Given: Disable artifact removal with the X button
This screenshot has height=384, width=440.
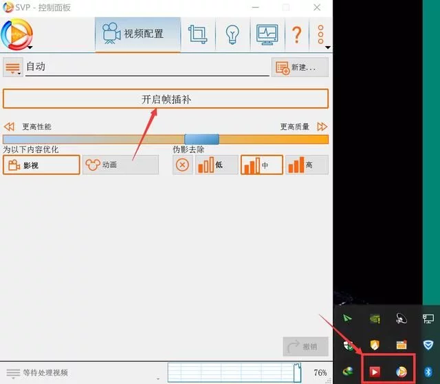Looking at the screenshot, I should pos(182,165).
